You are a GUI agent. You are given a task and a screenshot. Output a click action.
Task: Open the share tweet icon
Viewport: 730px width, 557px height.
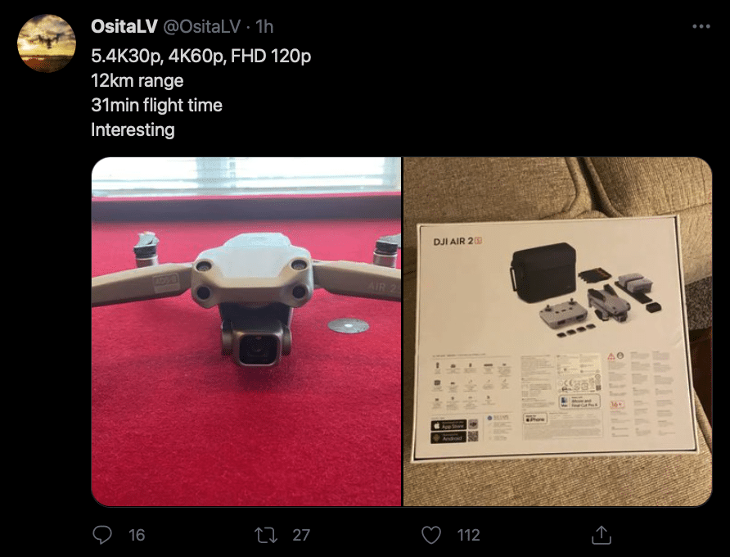[x=601, y=535]
